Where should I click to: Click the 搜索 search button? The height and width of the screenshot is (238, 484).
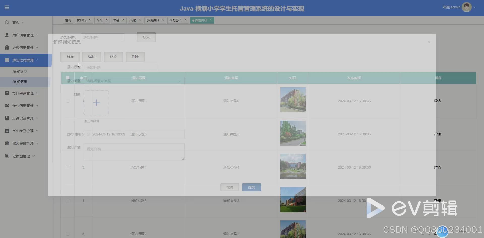click(x=146, y=37)
